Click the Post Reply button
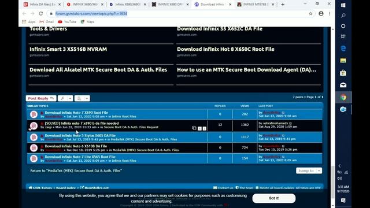This screenshot has height=208, width=370. [x=41, y=98]
